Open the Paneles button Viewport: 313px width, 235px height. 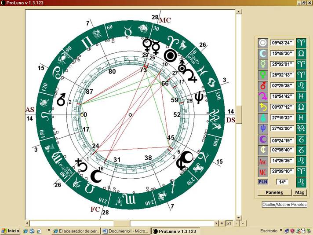270,193
